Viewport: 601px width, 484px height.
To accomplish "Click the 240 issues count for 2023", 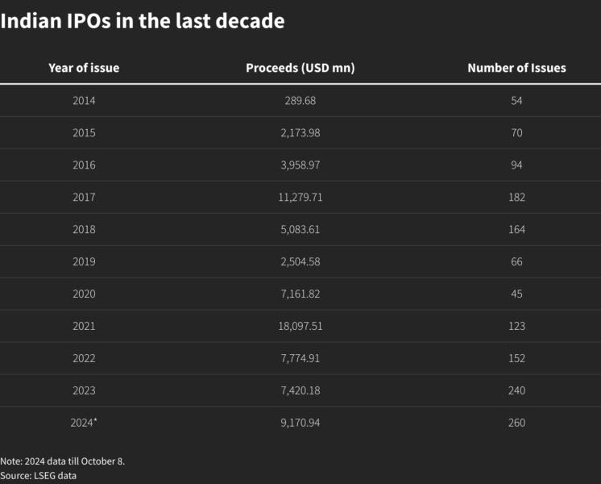I will pyautogui.click(x=516, y=390).
